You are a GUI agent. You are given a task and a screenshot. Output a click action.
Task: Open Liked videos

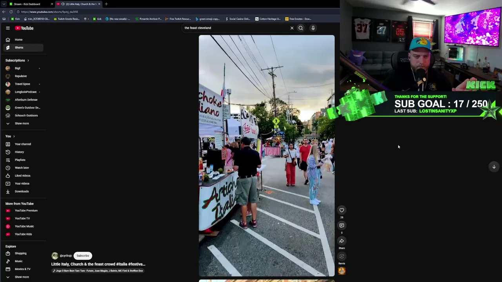point(23,175)
